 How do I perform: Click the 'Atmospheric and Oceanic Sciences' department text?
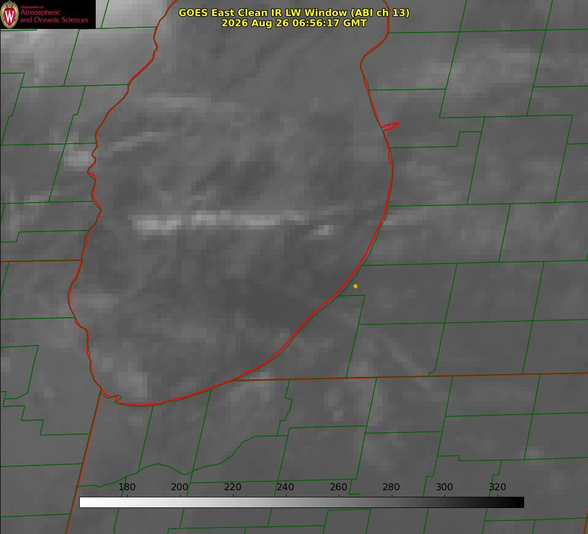pos(54,16)
